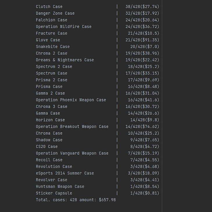Select eSports 2014 Summer Case text

click(65, 173)
